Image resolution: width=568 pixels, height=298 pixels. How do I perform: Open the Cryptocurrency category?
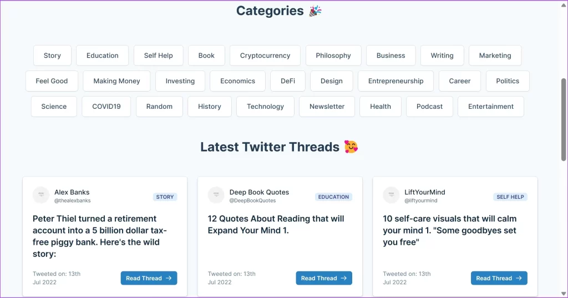point(265,55)
